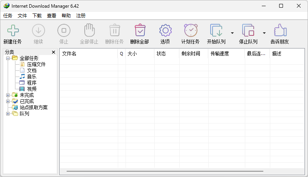
Task: Sort by the 文件名 column header
Action: (89, 53)
